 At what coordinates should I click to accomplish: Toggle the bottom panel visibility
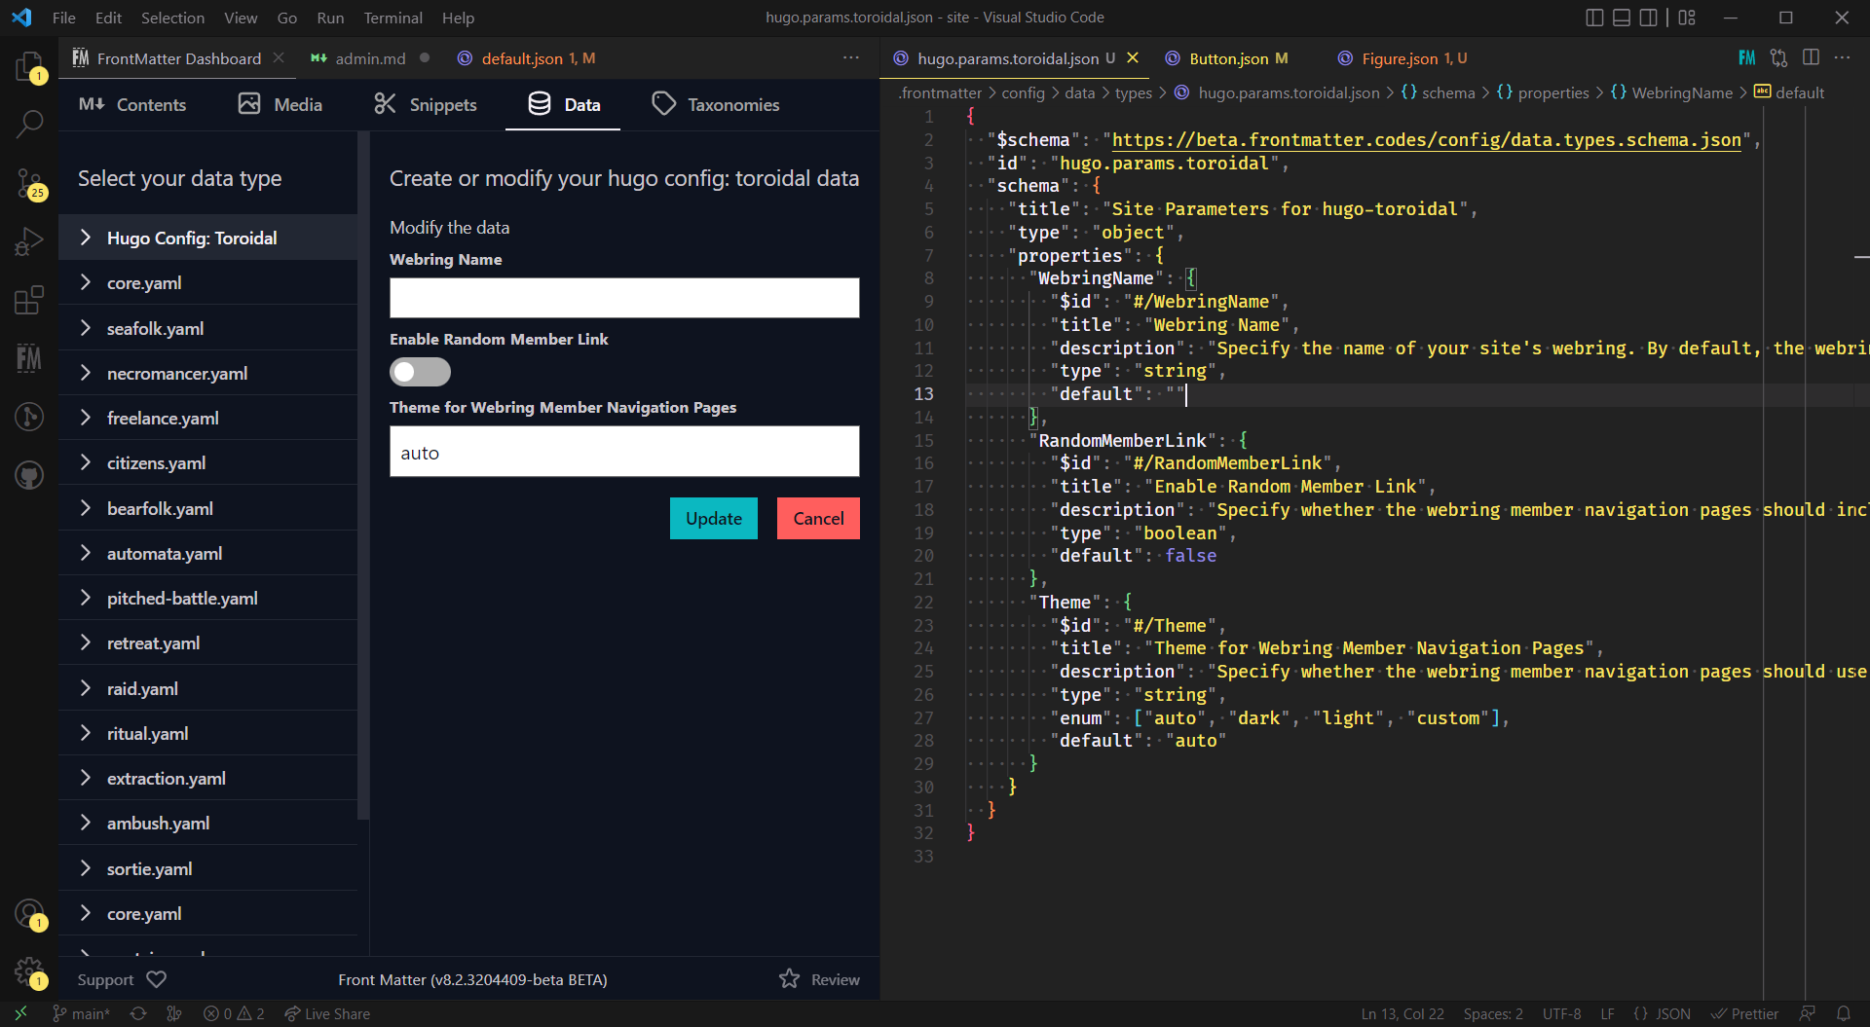click(x=1621, y=17)
